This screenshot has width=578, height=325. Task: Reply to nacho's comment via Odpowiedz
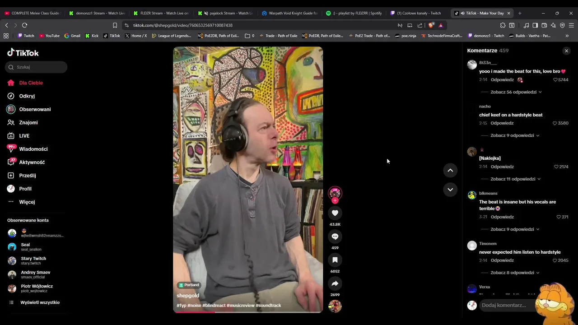[502, 123]
